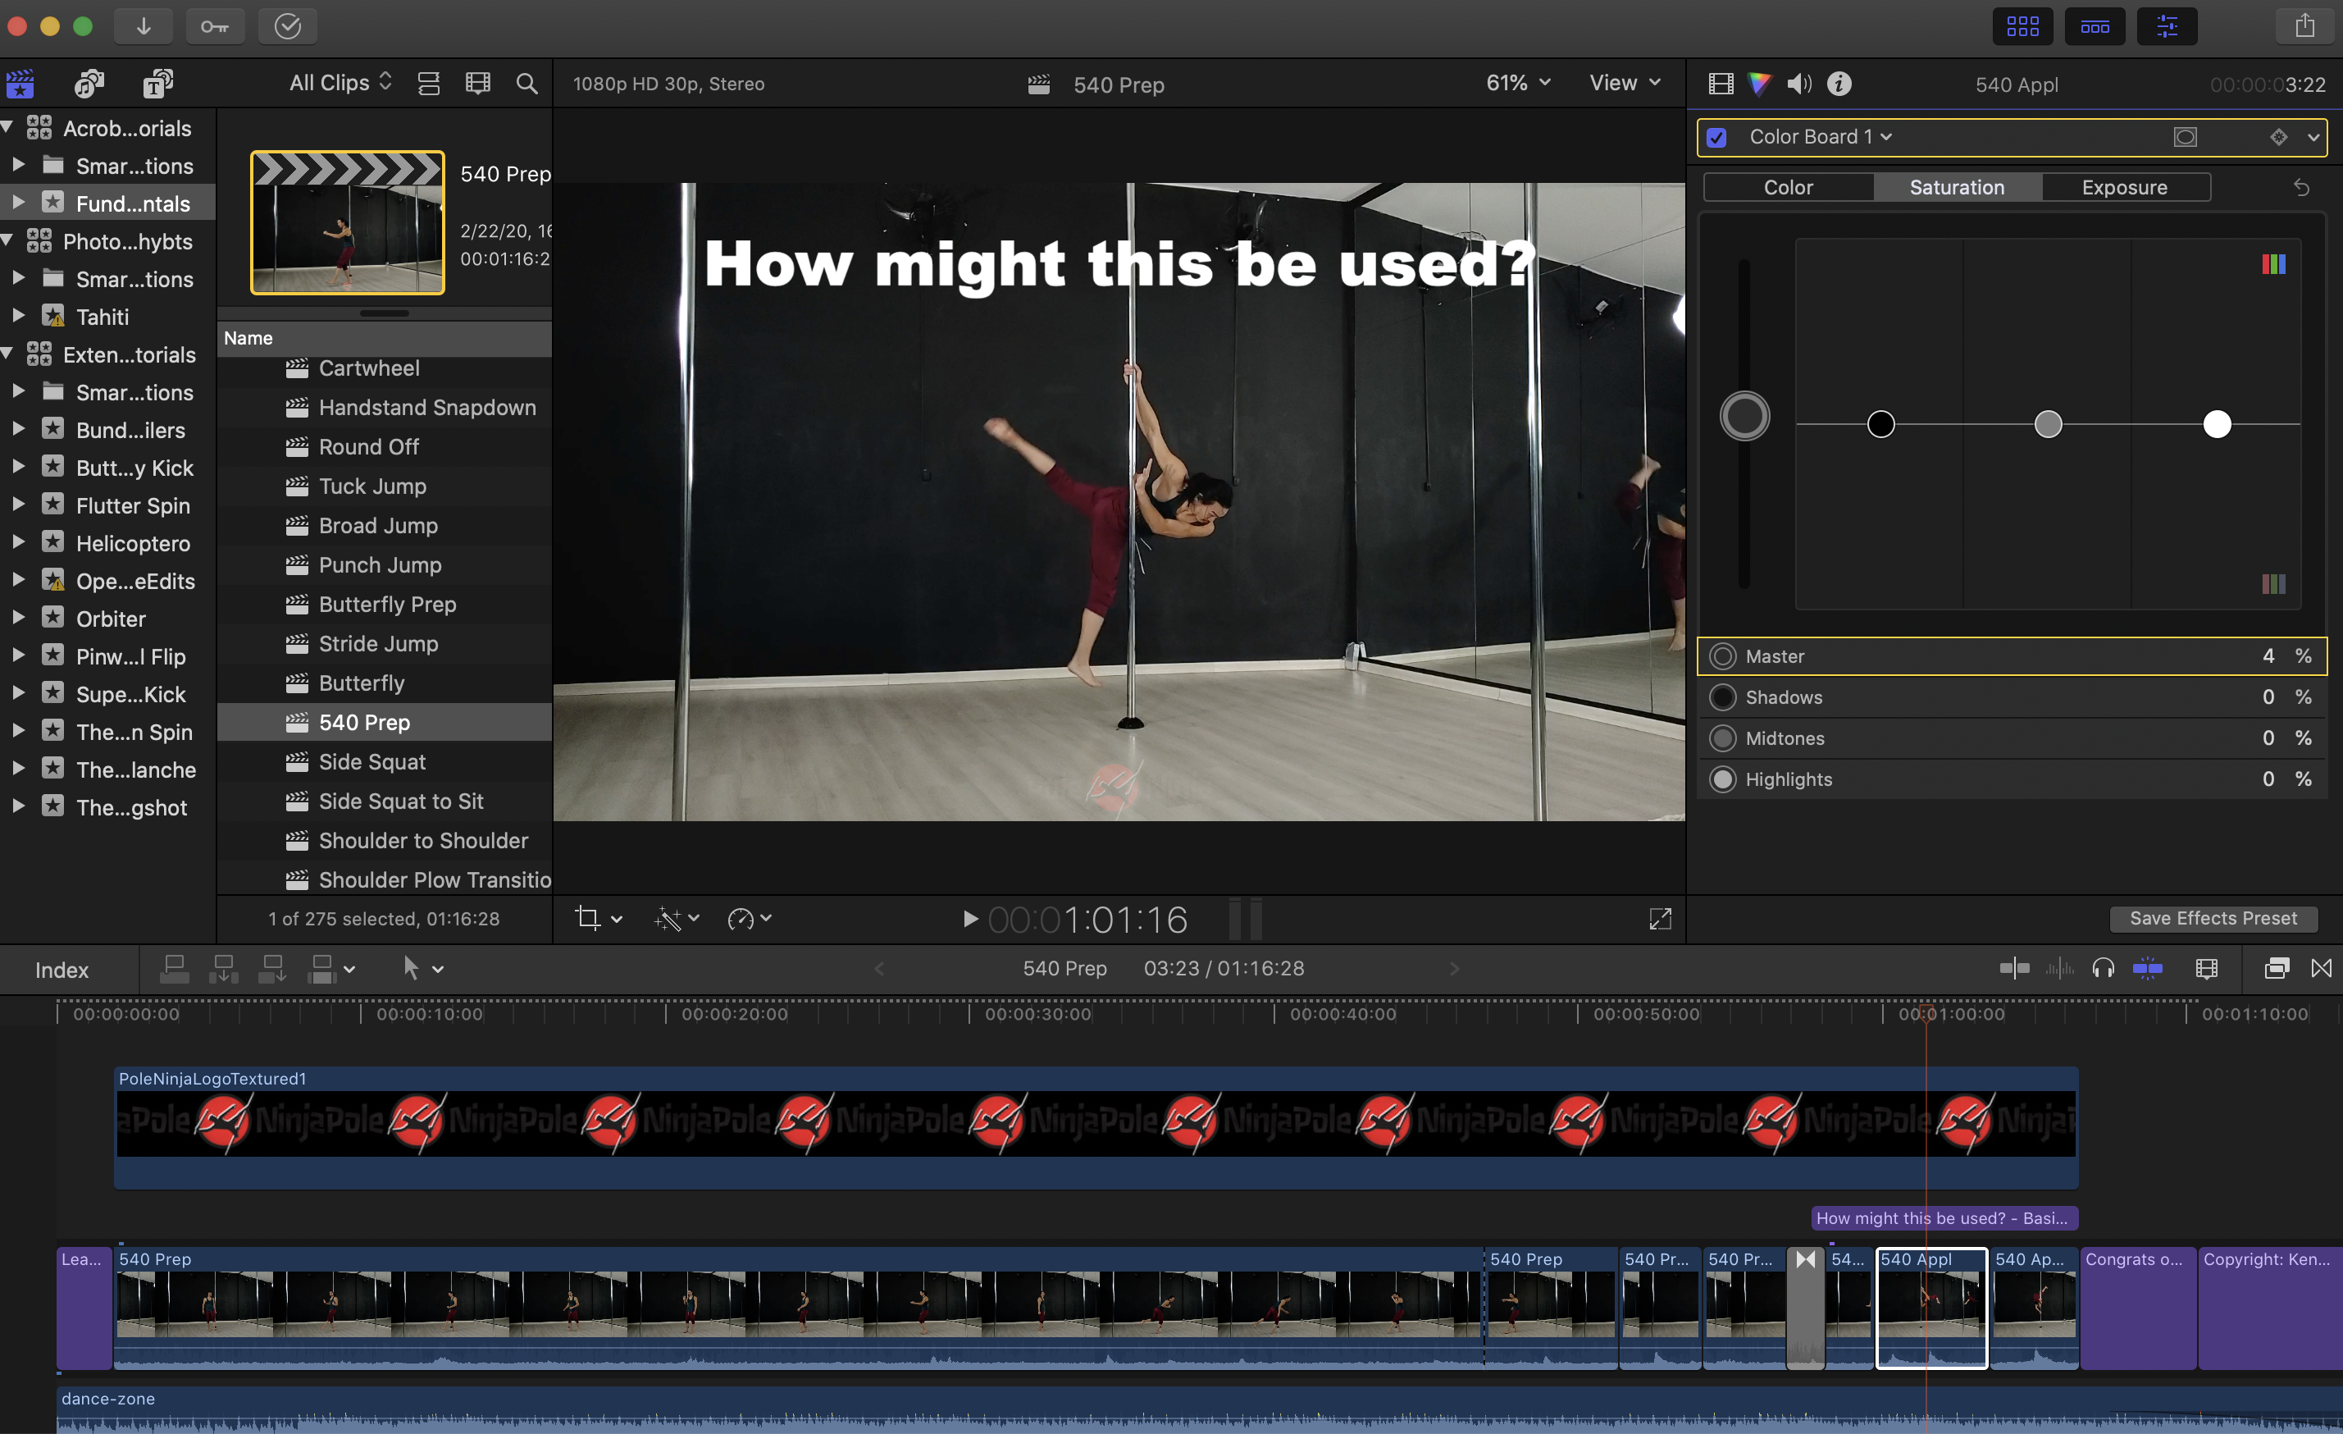
Task: Click append clip edit icon
Action: click(x=272, y=969)
